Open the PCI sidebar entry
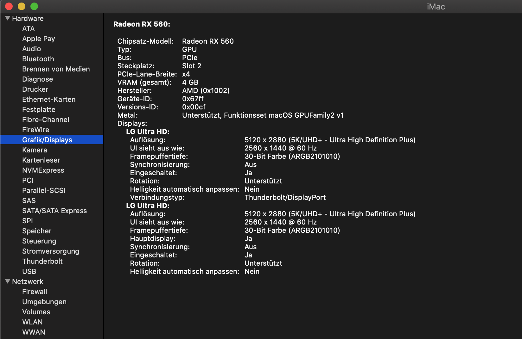 (x=28, y=180)
